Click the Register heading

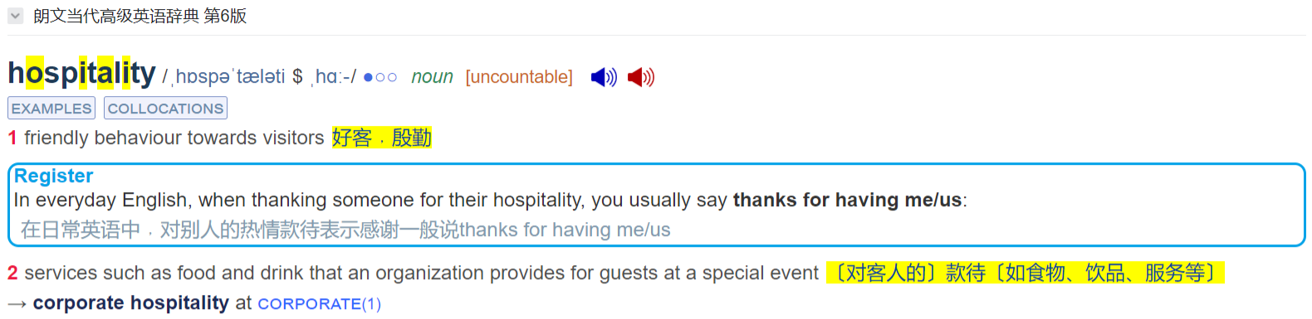coord(53,176)
